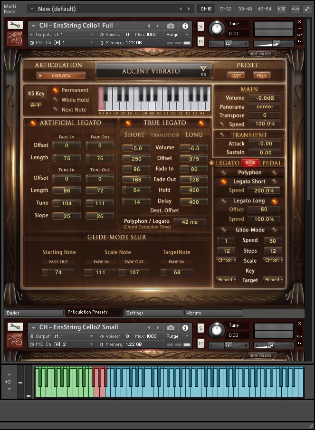The image size is (315, 430).
Task: Shift keyboard octave up arrow
Action: [9, 374]
